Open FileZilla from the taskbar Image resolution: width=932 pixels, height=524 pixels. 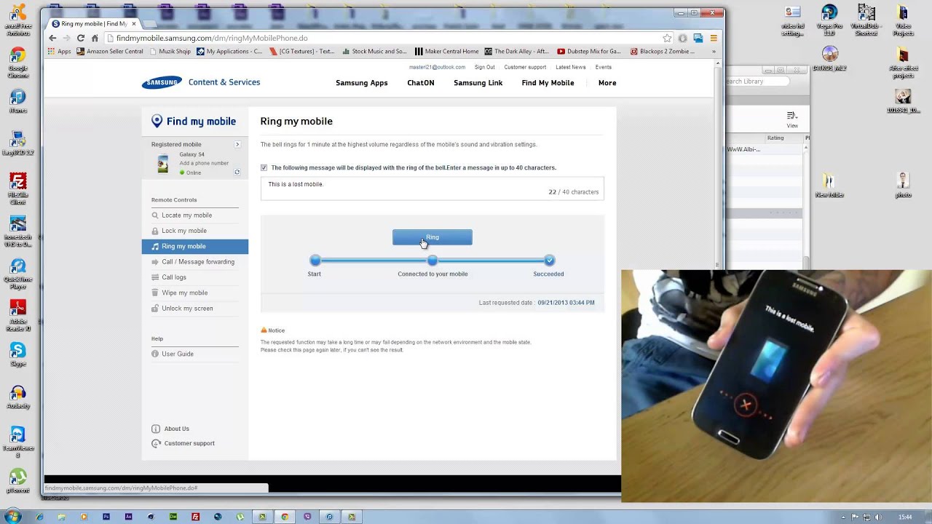195,517
